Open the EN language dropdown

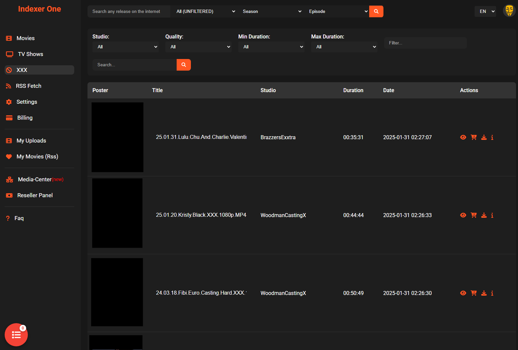click(485, 11)
